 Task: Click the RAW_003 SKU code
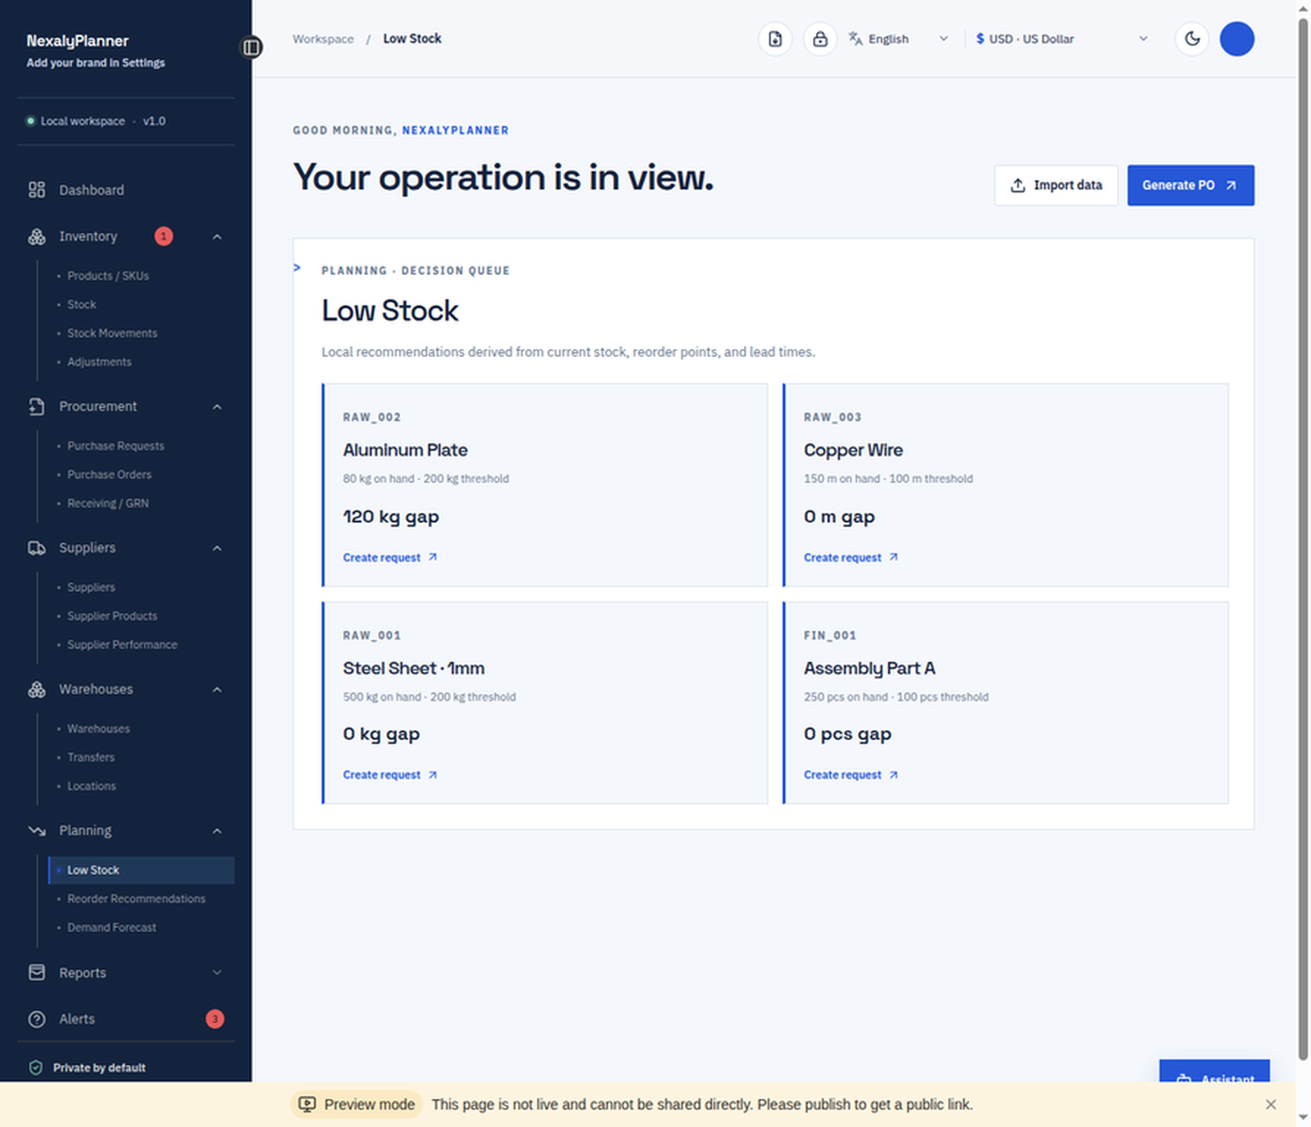point(832,417)
